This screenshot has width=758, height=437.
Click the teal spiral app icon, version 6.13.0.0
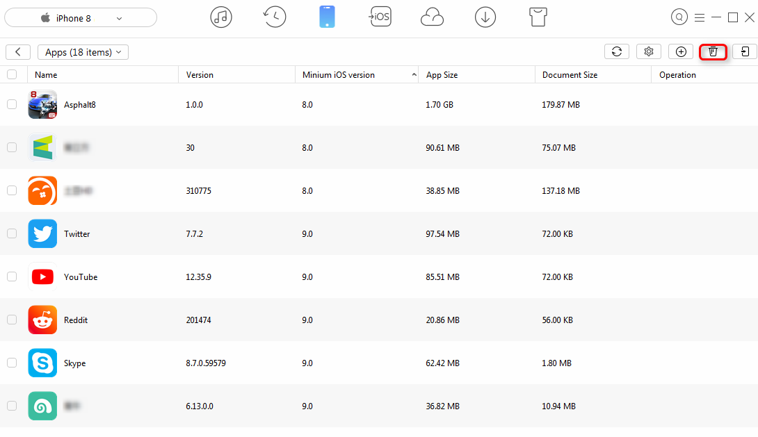coord(42,406)
